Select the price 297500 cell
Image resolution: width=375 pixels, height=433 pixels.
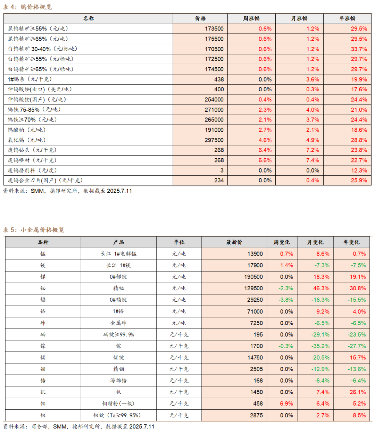tap(200, 140)
